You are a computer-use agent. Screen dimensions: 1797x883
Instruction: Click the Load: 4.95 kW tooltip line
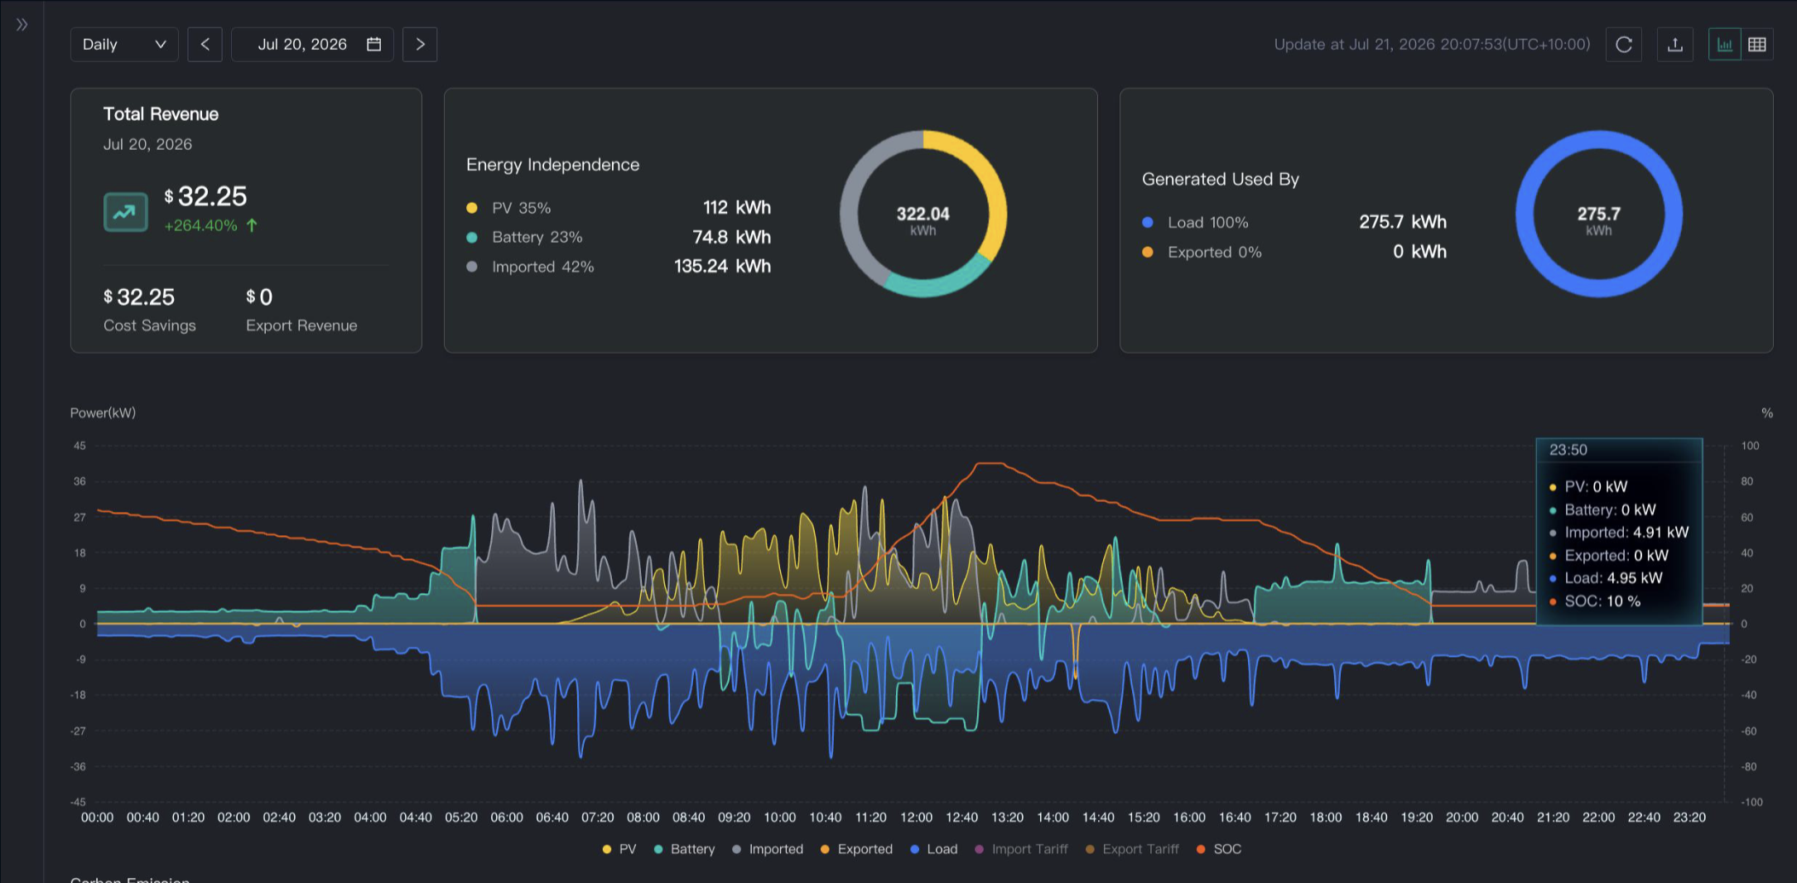(1606, 578)
